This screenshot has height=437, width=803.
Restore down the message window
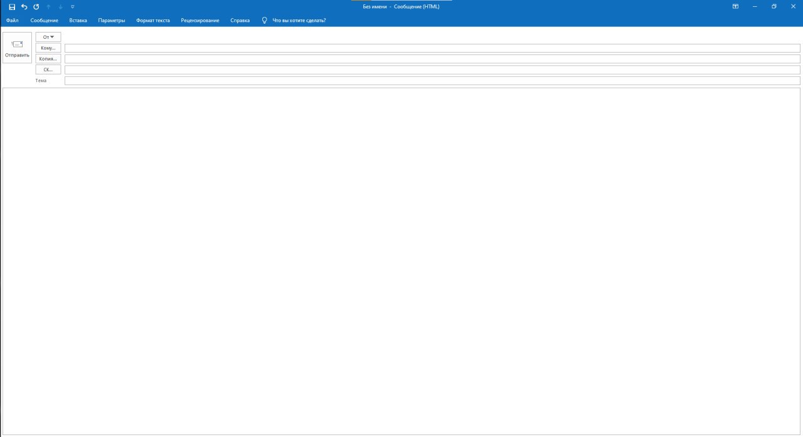click(x=774, y=6)
